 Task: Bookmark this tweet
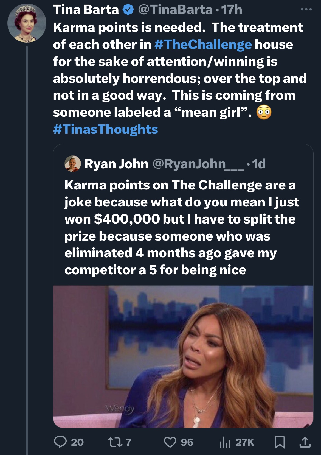tap(280, 442)
